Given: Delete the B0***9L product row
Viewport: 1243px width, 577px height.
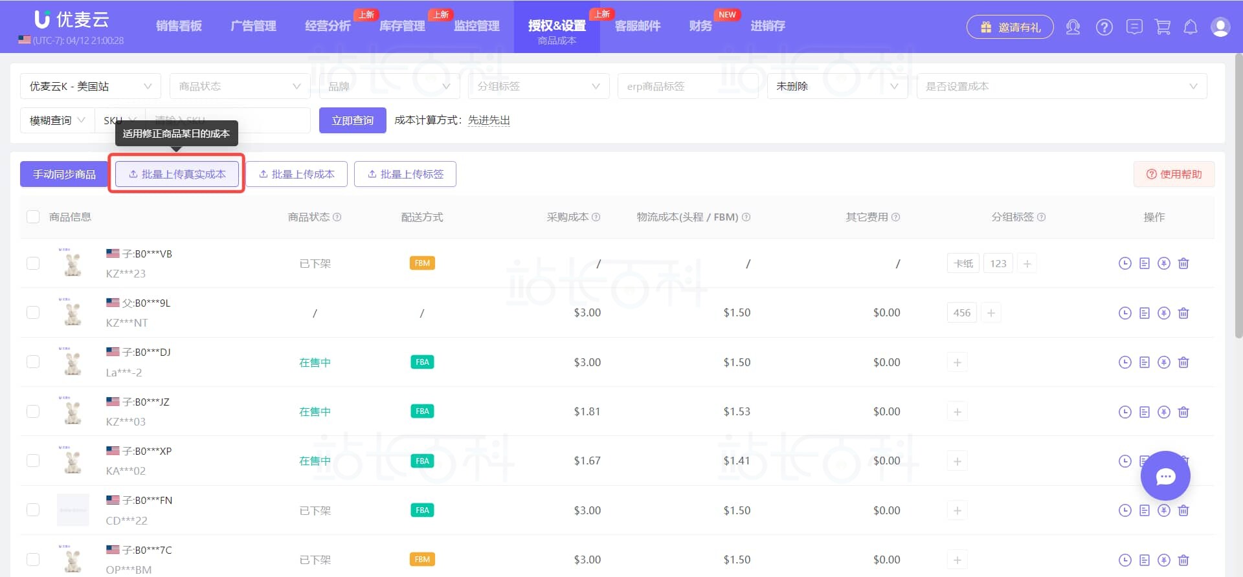Looking at the screenshot, I should tap(1183, 313).
